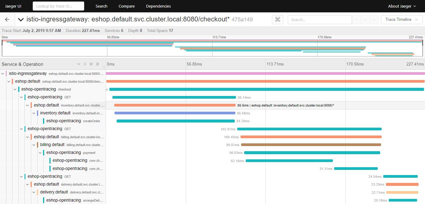Image resolution: width=425 pixels, height=204 pixels.
Task: Expand all spans with double-down chevron
Action: point(91,64)
